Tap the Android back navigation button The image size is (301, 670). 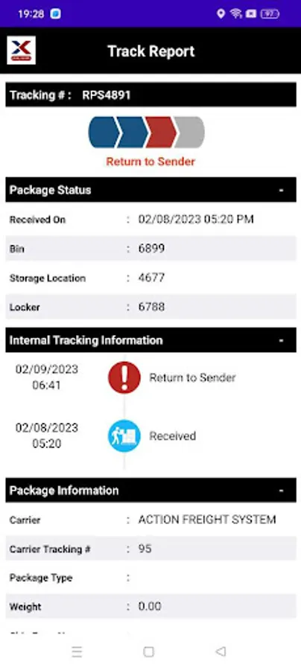coord(221,651)
